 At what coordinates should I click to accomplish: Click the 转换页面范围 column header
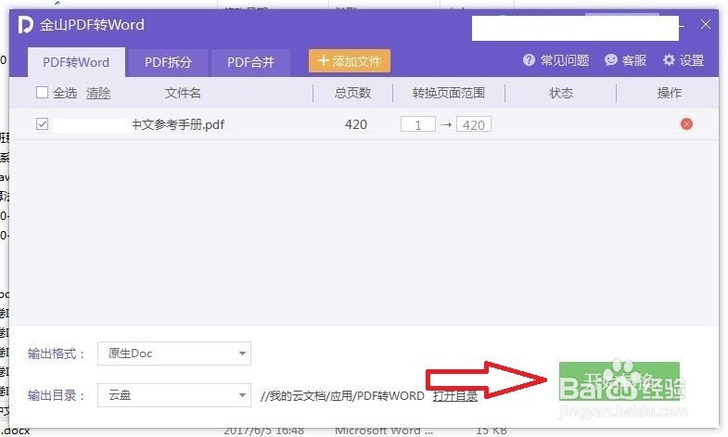[449, 93]
